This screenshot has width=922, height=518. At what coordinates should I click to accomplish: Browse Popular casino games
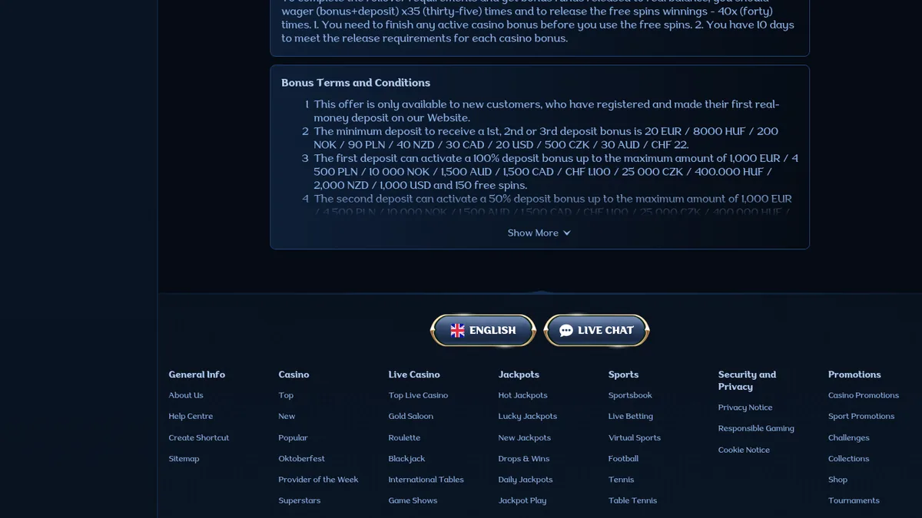click(293, 437)
